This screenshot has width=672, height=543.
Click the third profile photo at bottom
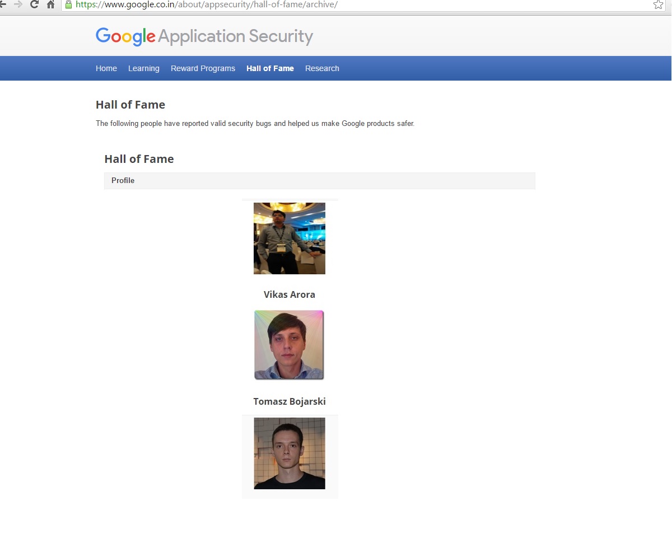290,453
